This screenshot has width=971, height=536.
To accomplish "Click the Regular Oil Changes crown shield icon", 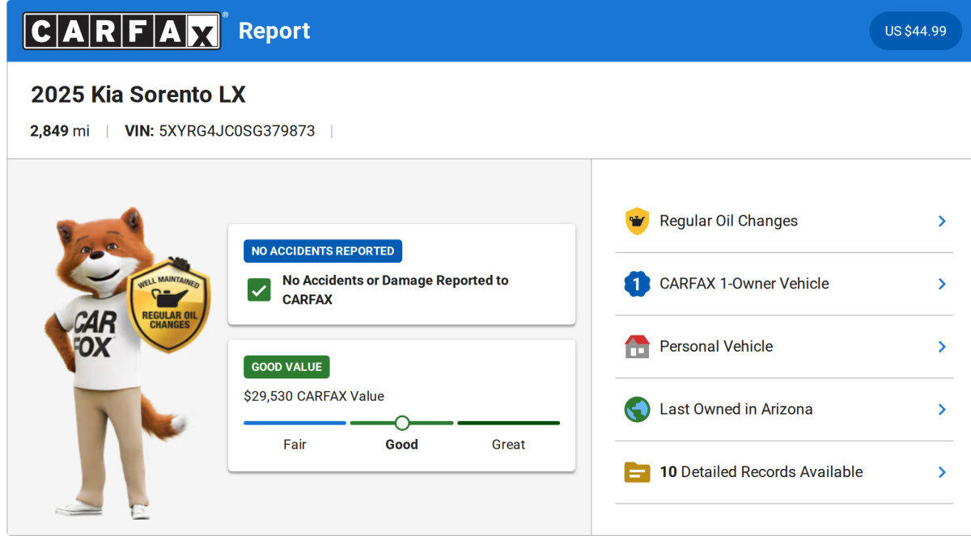I will [637, 221].
